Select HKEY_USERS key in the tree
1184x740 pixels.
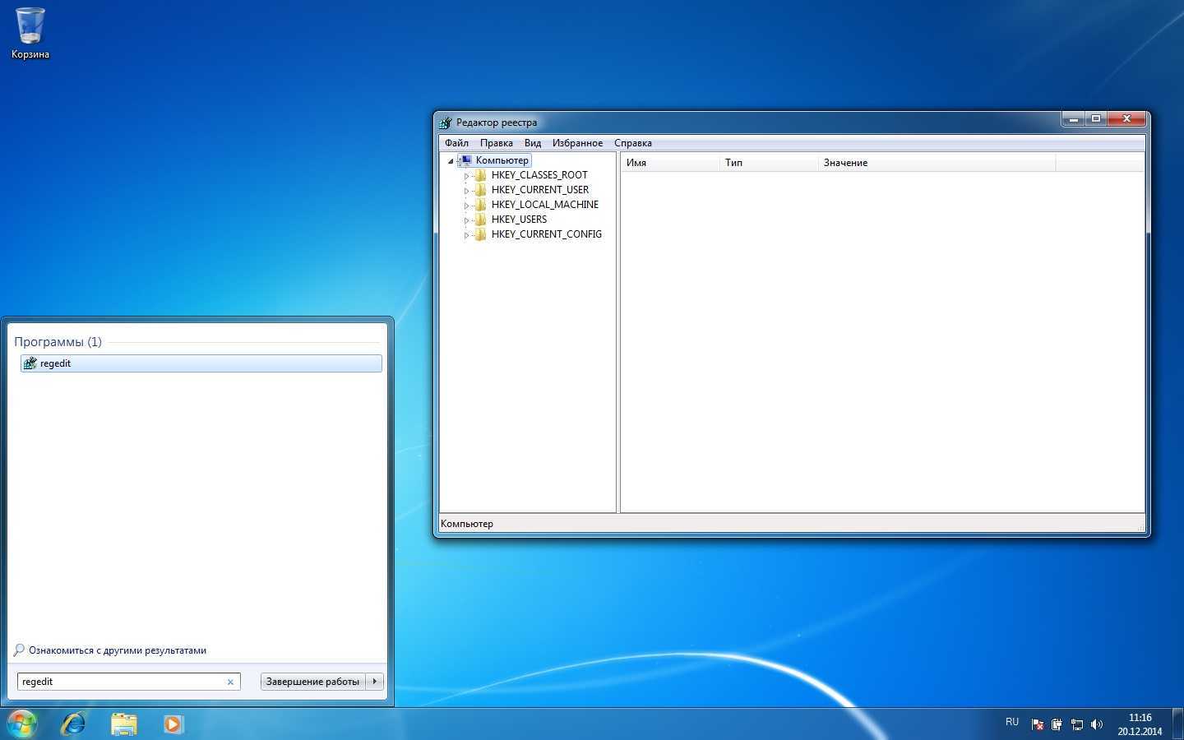(519, 220)
